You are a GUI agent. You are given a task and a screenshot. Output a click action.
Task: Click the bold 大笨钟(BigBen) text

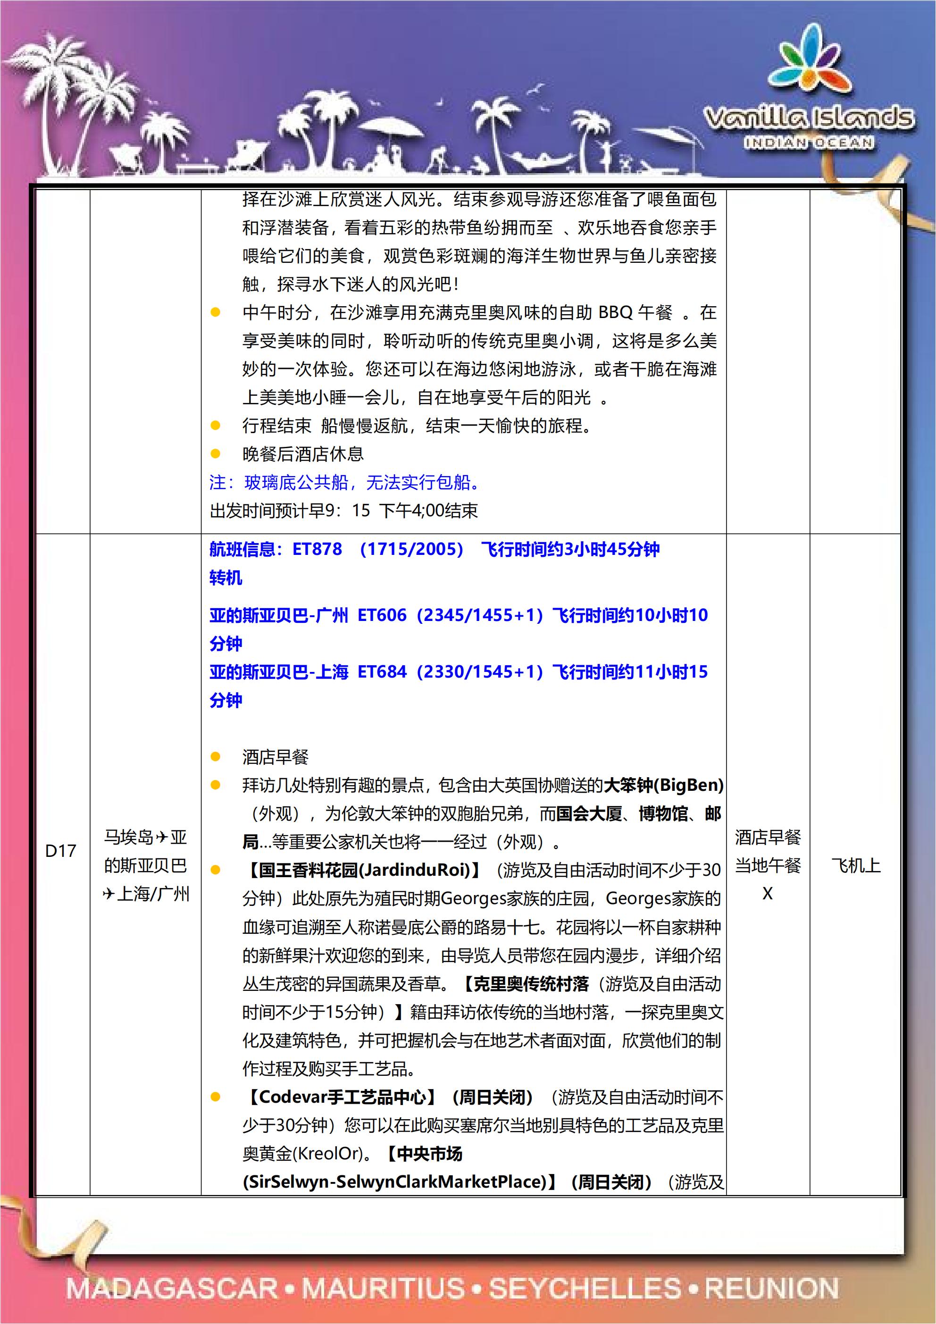click(x=663, y=785)
